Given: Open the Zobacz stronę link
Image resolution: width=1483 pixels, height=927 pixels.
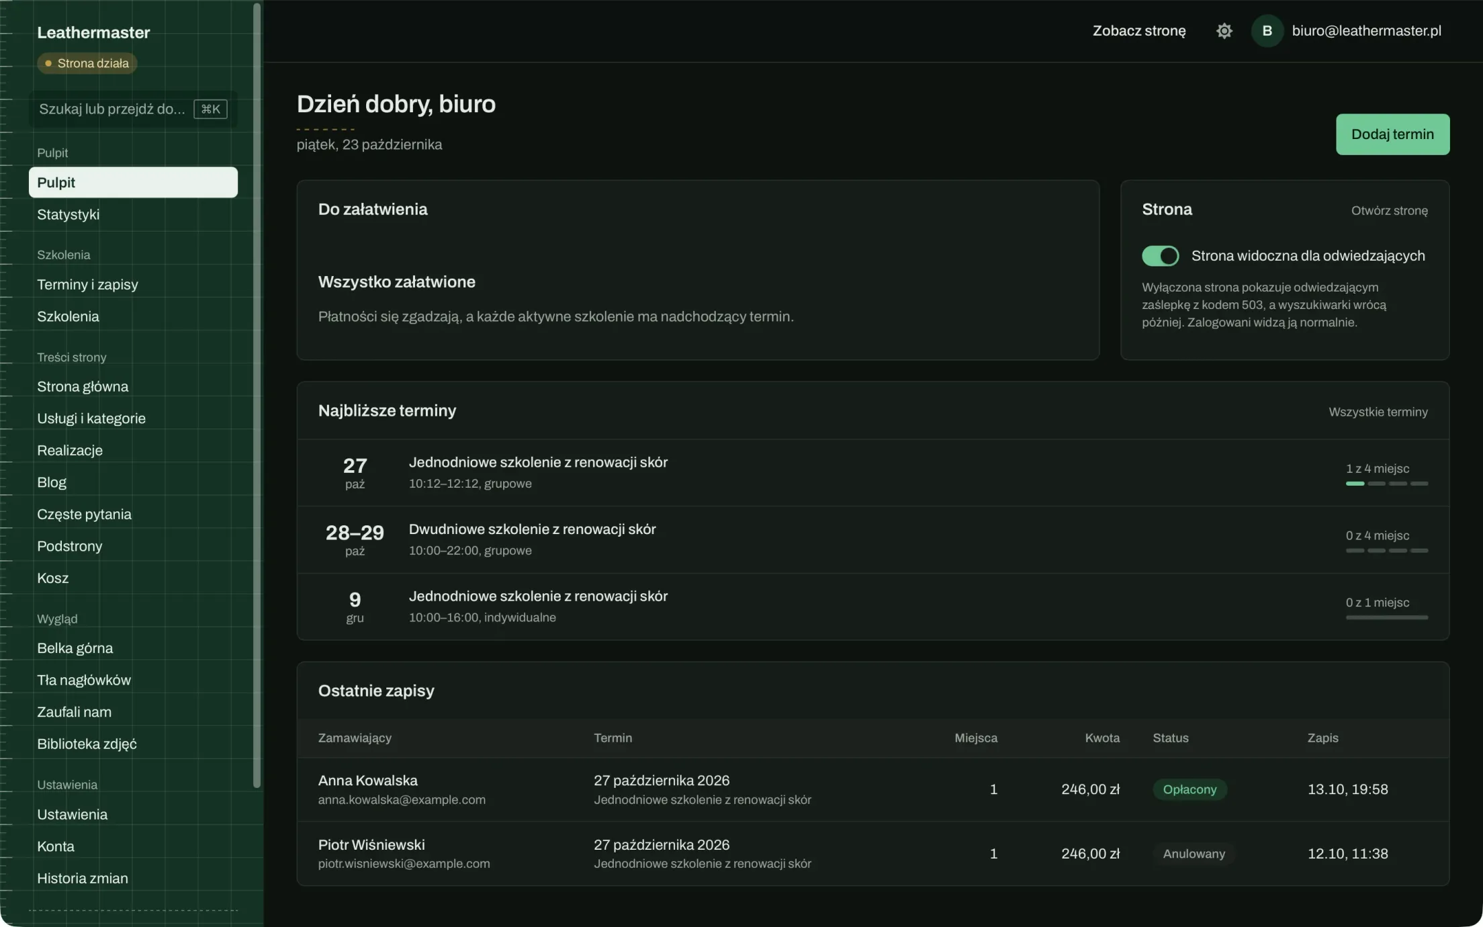Looking at the screenshot, I should click(1138, 31).
